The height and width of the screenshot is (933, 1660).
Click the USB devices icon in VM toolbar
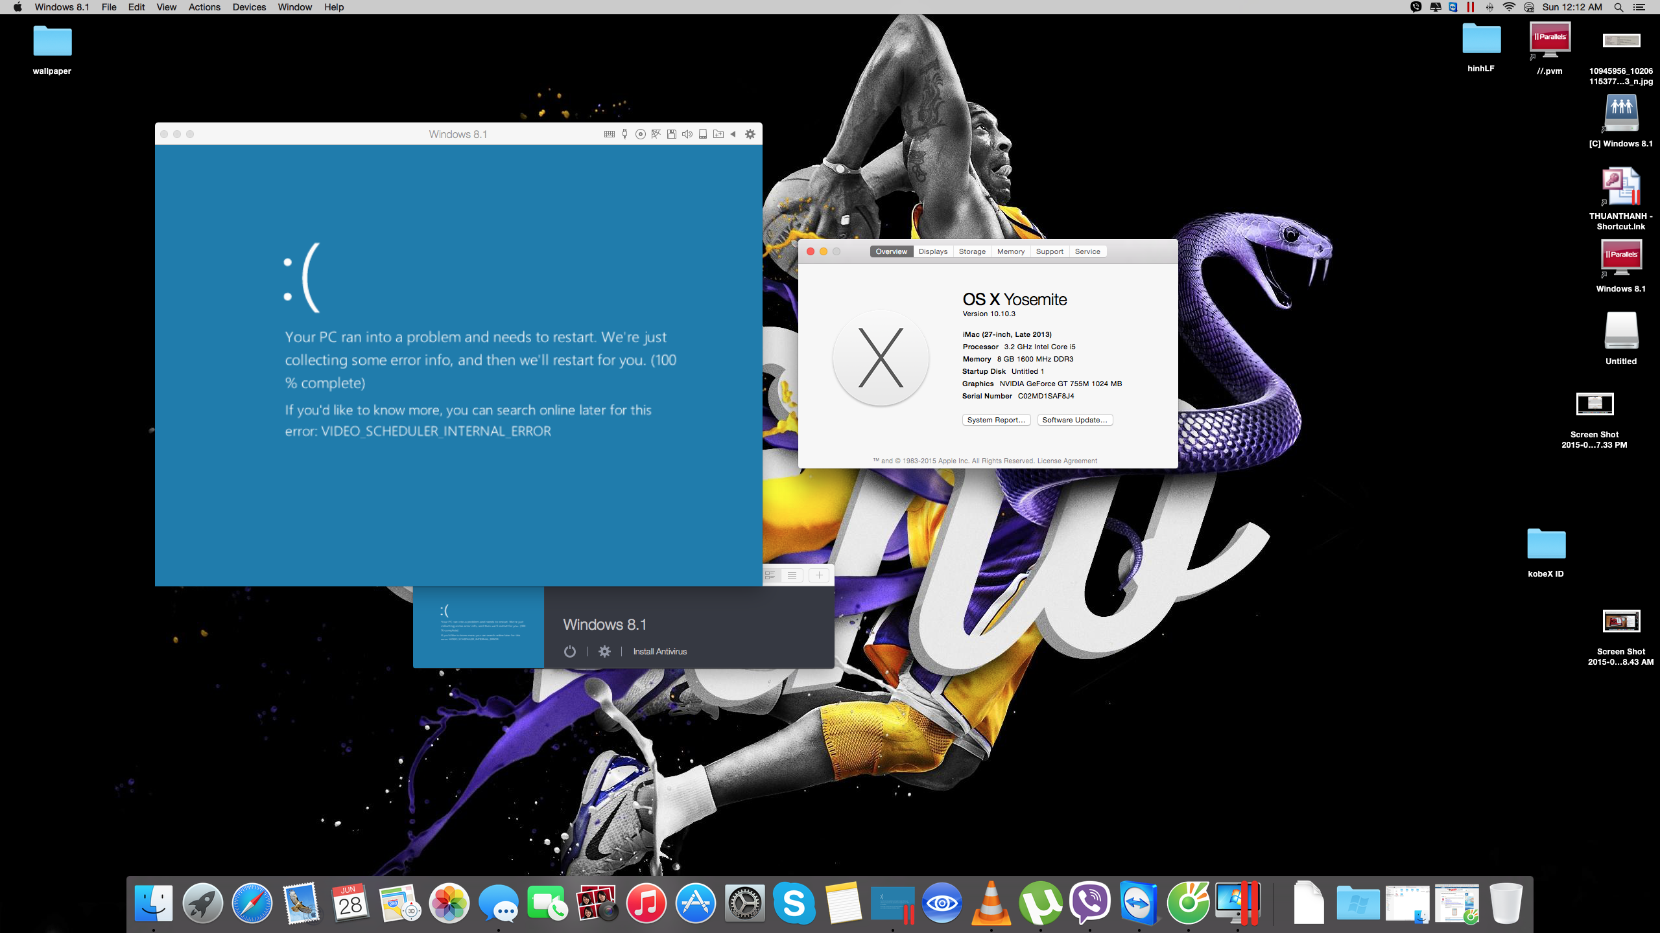(624, 134)
